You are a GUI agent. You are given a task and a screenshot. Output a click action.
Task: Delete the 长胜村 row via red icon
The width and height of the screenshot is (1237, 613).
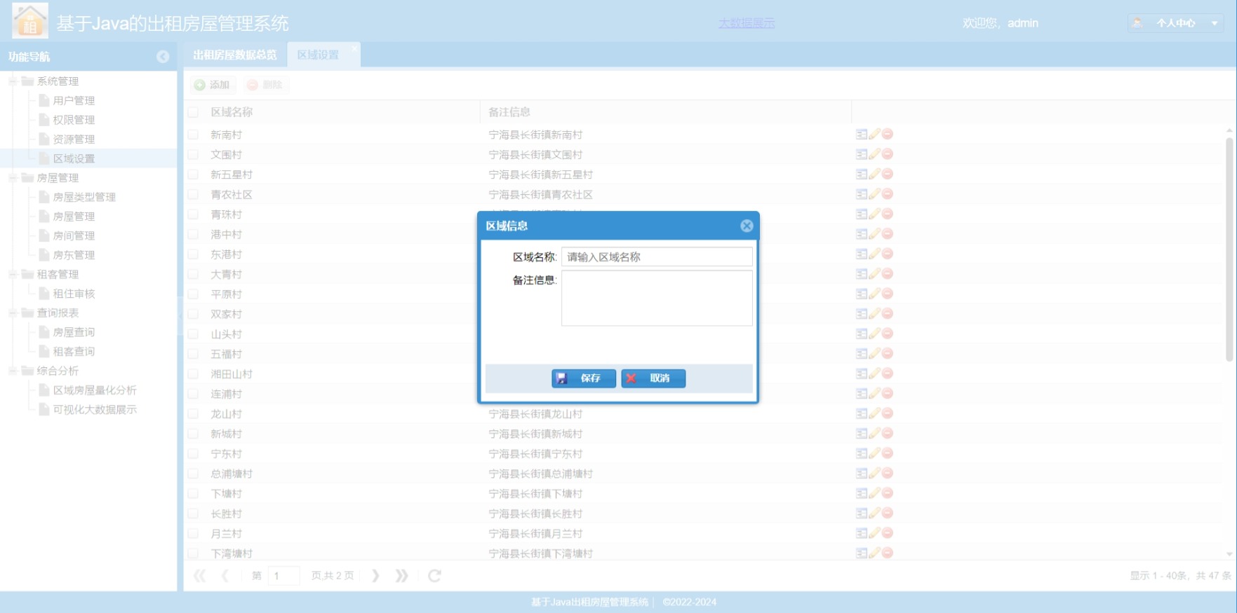click(x=888, y=514)
